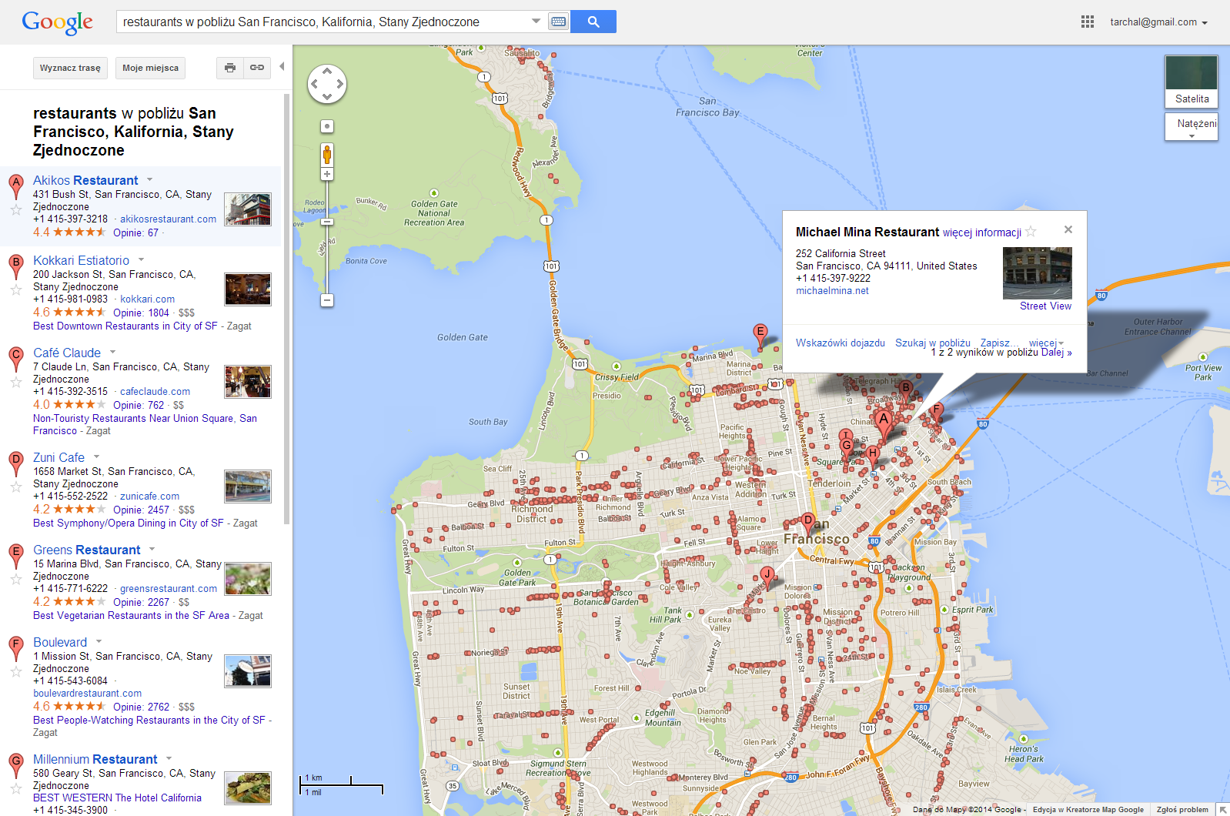
Task: Open the Google apps grid
Action: tap(1087, 22)
